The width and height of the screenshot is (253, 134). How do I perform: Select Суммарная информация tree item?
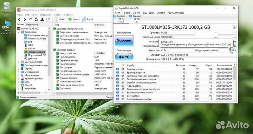(x=36, y=35)
